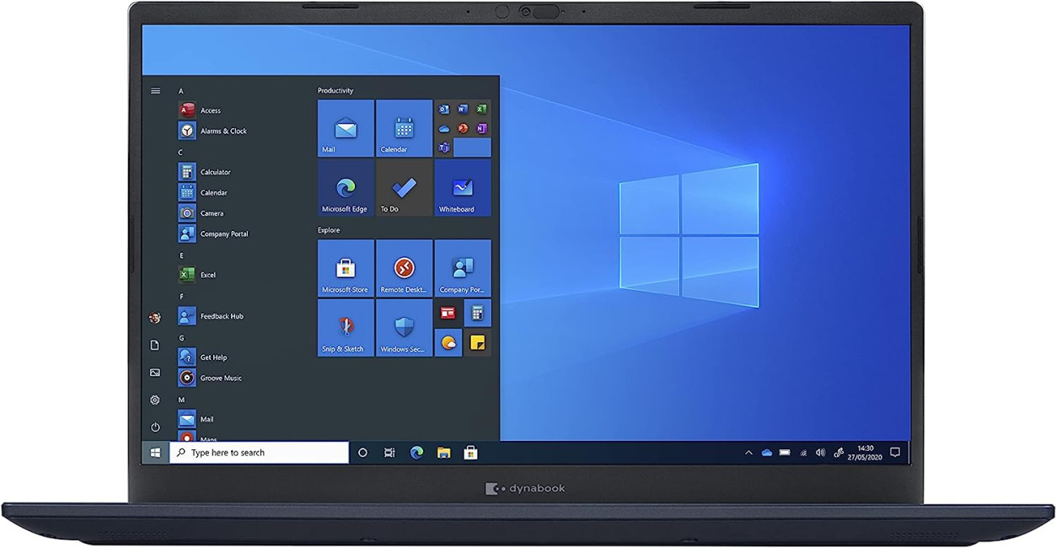Viewport: 1056px width, 548px height.
Task: Open the Wi-Fi network icon in system tray
Action: [x=803, y=453]
